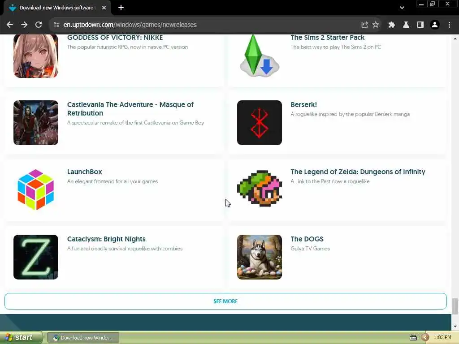Click 'A roguelike inspired by the popular Berserk manga'
This screenshot has width=459, height=344.
coord(350,114)
